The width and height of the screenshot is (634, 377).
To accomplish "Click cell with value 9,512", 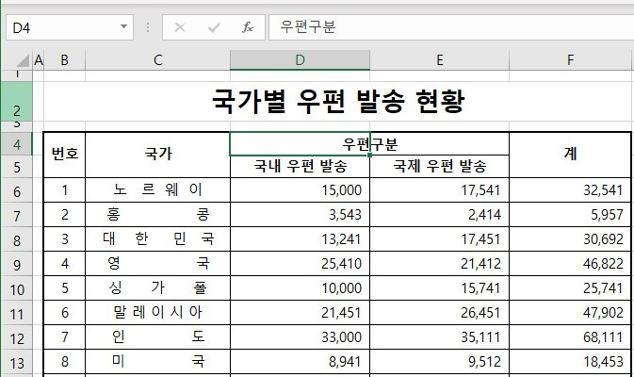I will [440, 362].
